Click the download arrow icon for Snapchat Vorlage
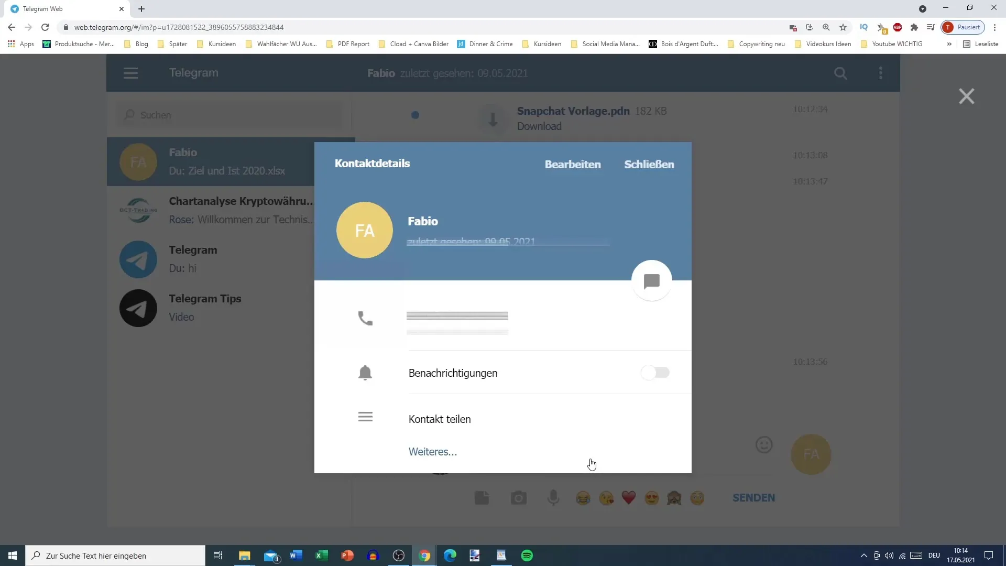This screenshot has width=1006, height=566. click(493, 119)
